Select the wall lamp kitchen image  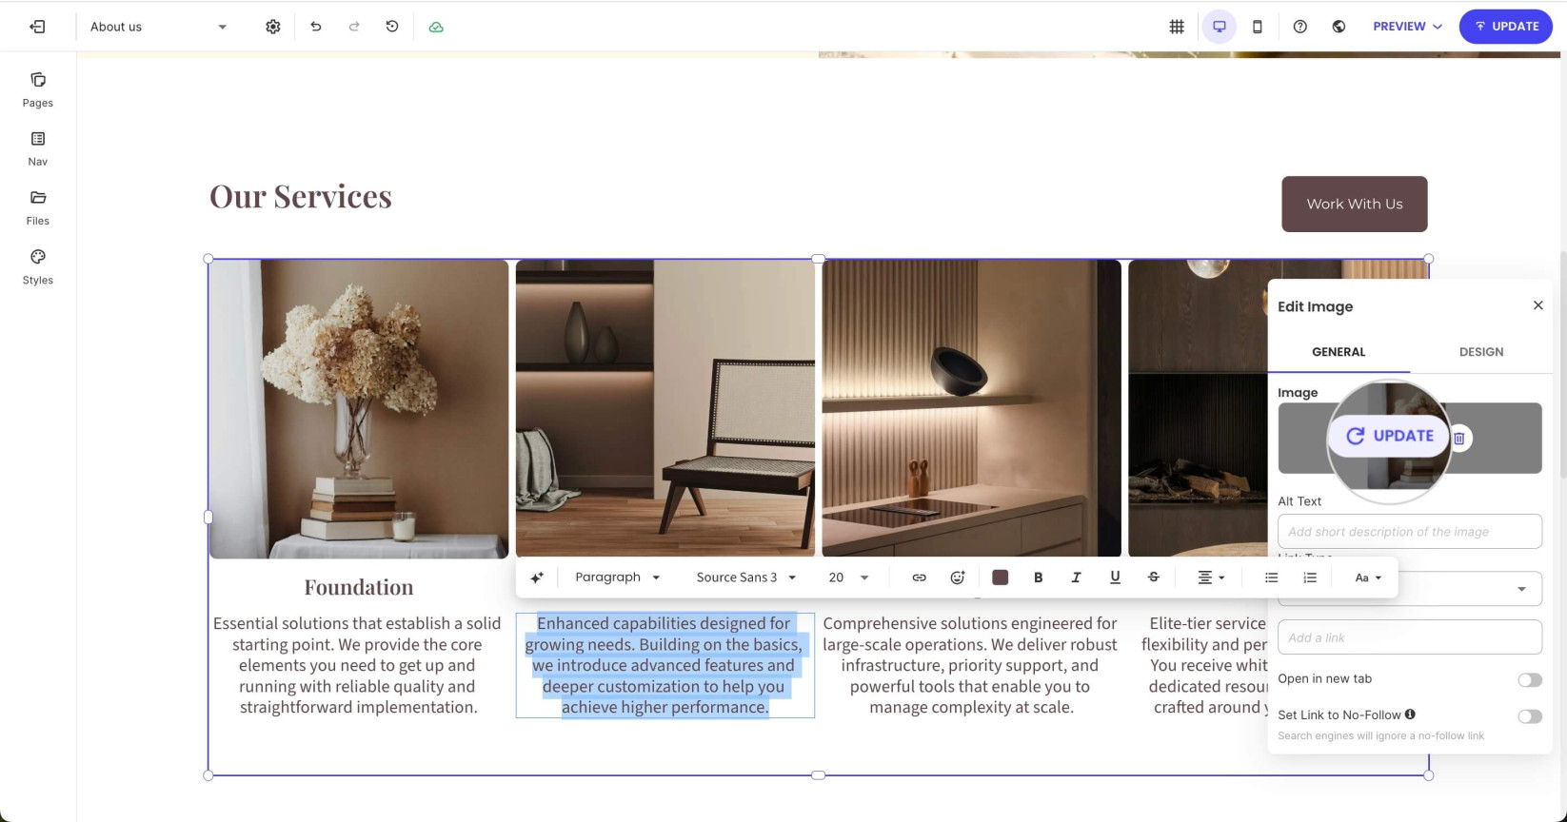pyautogui.click(x=971, y=408)
